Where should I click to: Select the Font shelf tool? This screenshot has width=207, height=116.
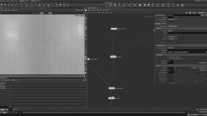click(x=44, y=5)
